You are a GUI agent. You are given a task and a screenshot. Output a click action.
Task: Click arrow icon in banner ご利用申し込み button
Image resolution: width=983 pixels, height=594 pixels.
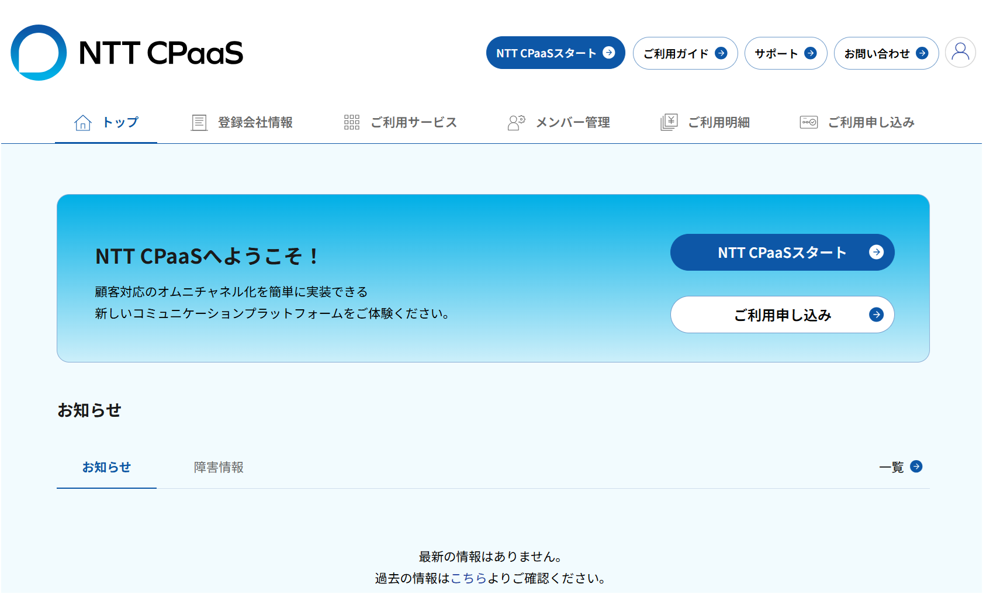(x=876, y=315)
